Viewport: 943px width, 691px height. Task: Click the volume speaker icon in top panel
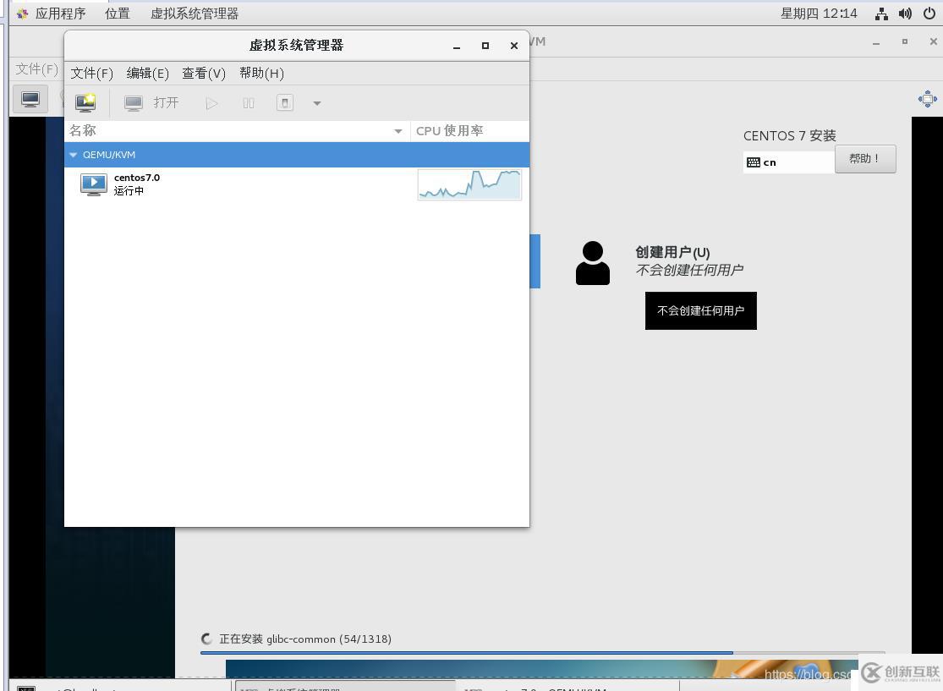coord(905,14)
